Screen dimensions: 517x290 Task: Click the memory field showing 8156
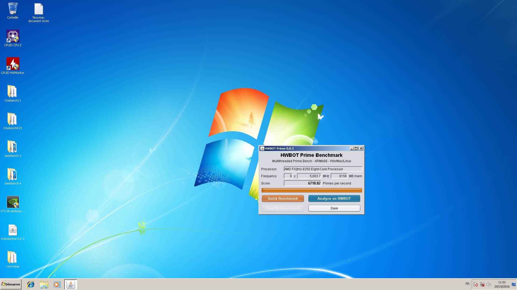(x=339, y=176)
